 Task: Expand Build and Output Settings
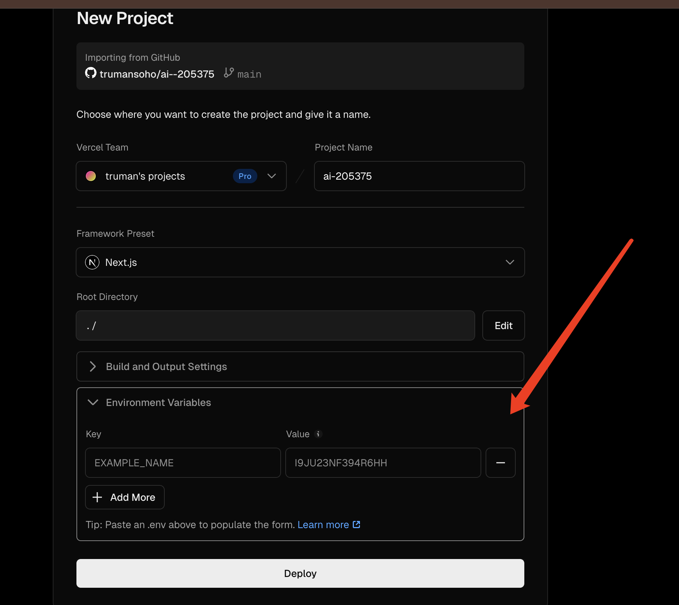point(300,366)
